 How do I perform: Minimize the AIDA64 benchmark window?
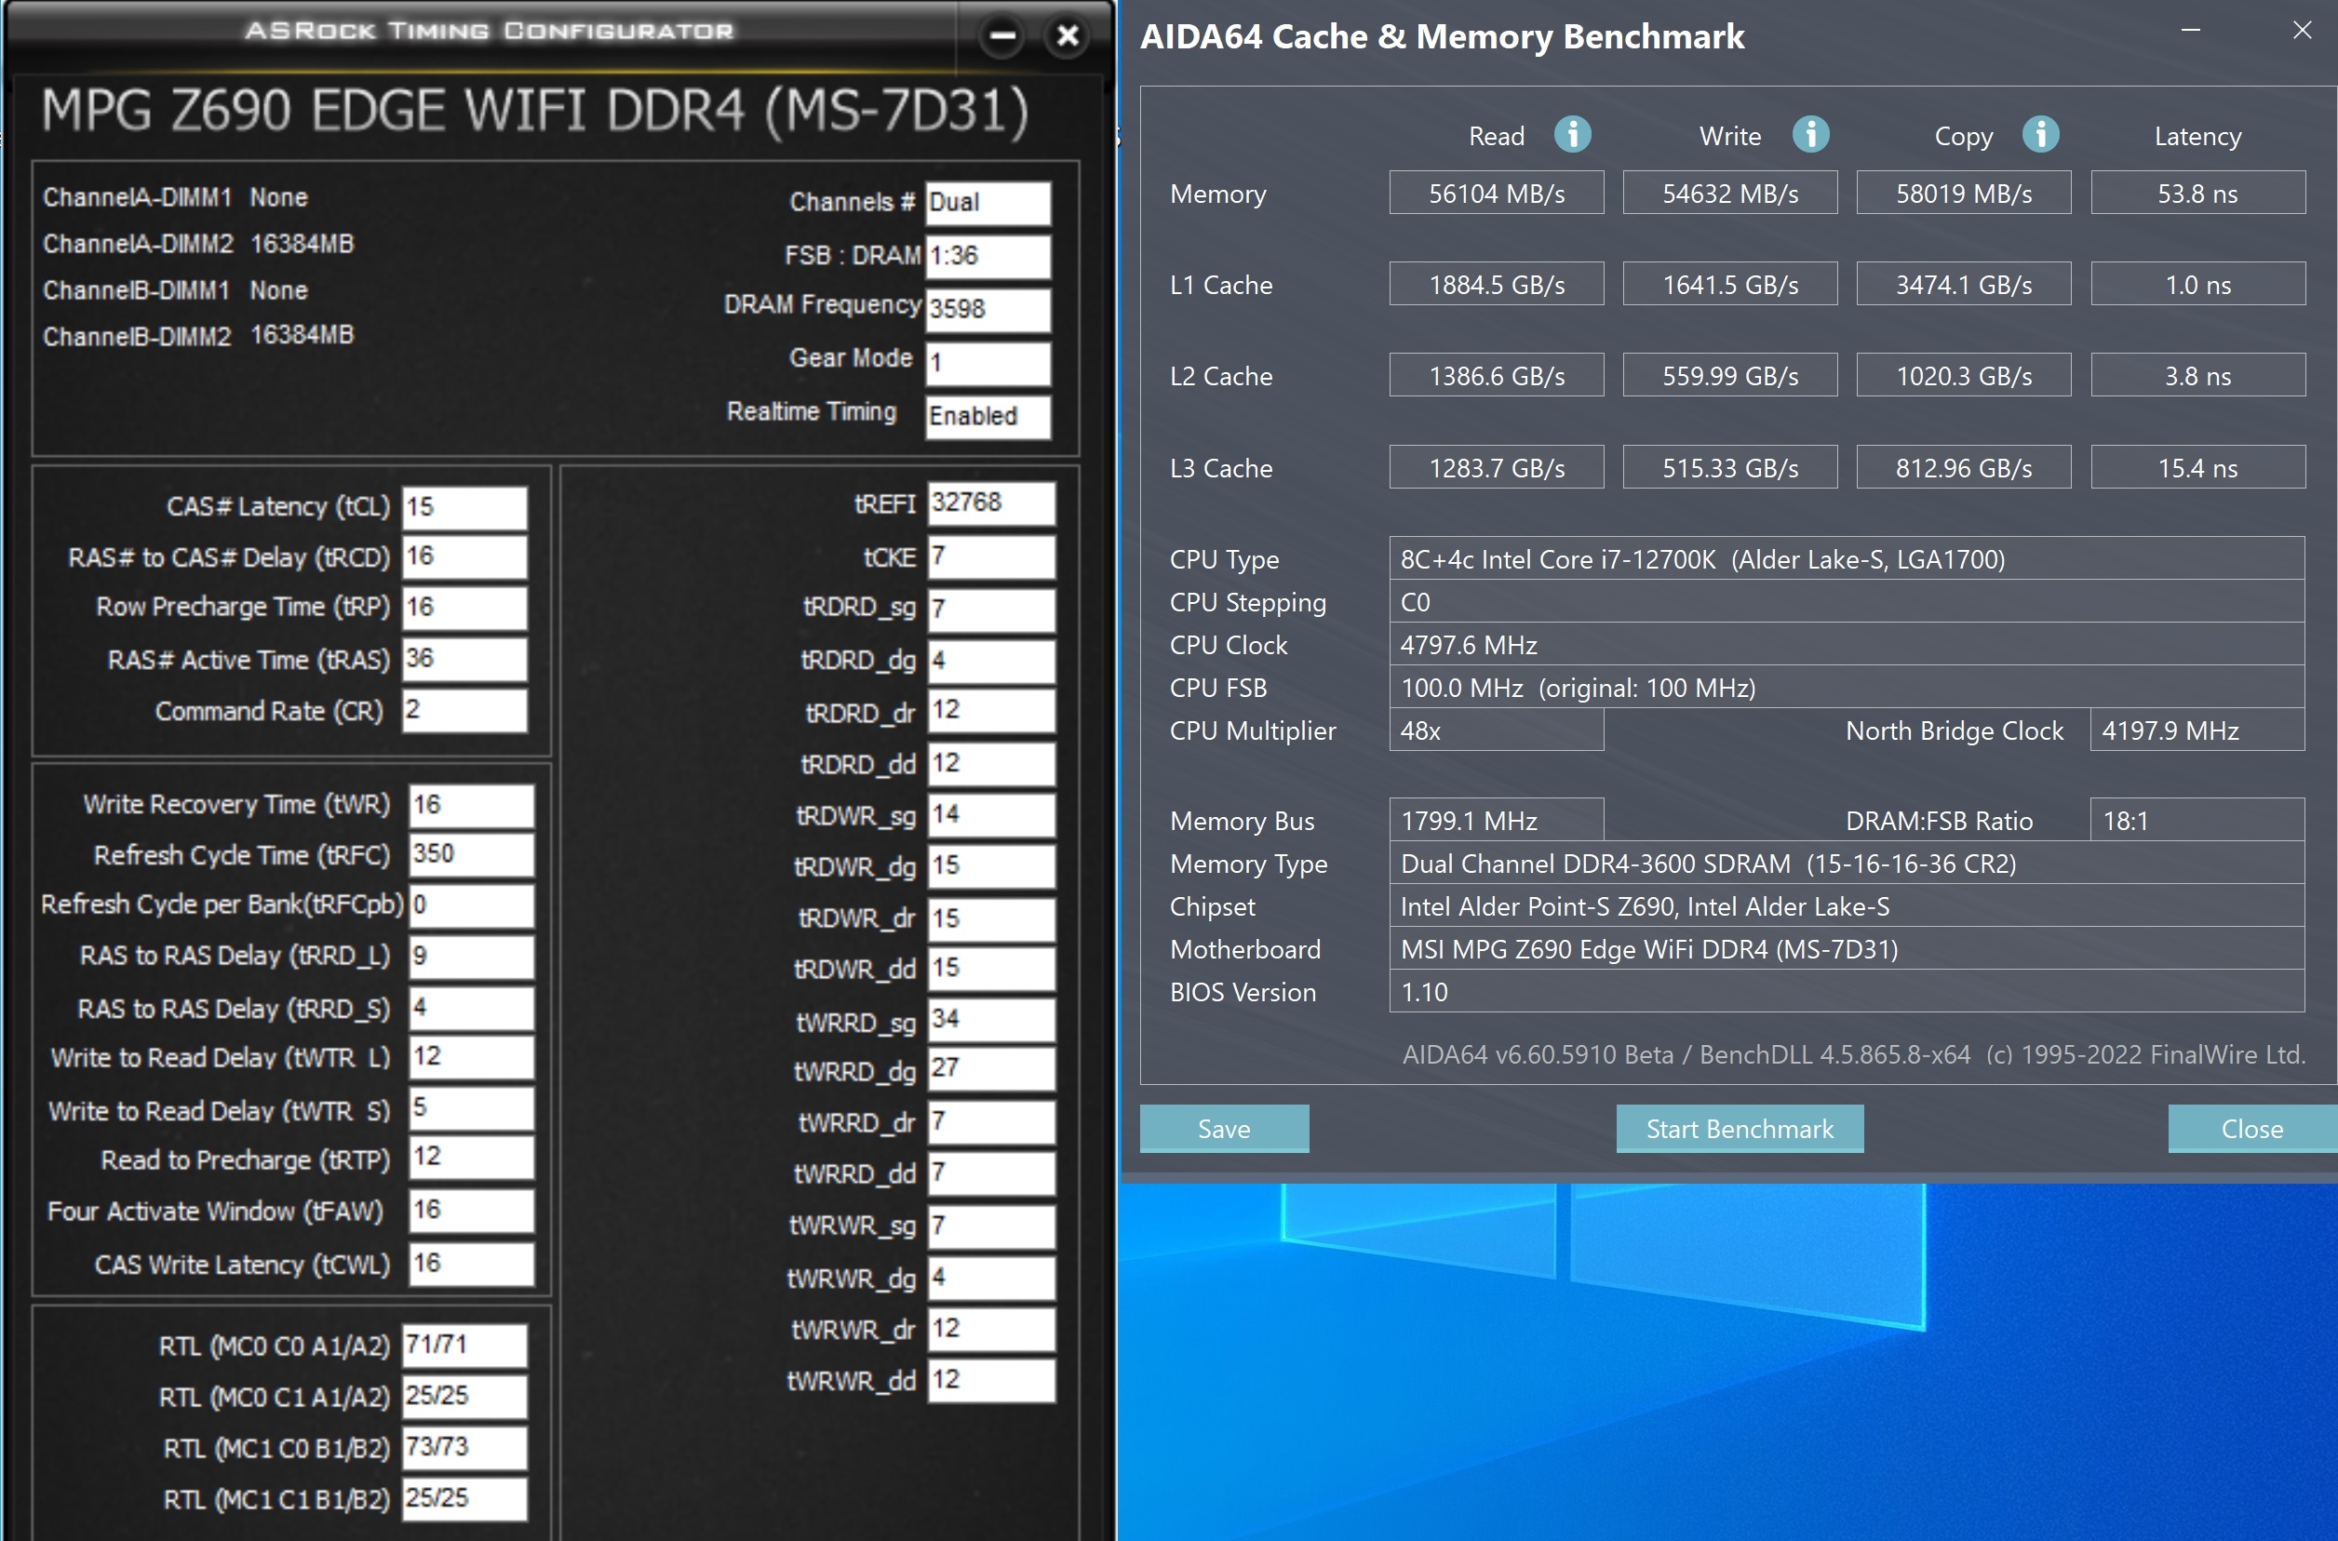pos(2191,31)
